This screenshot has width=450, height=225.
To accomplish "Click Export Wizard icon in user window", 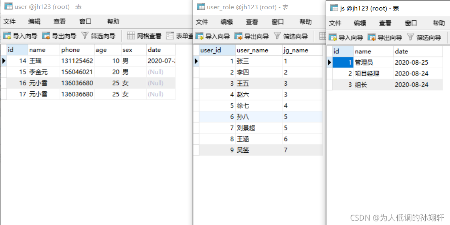I will pyautogui.click(x=46, y=36).
